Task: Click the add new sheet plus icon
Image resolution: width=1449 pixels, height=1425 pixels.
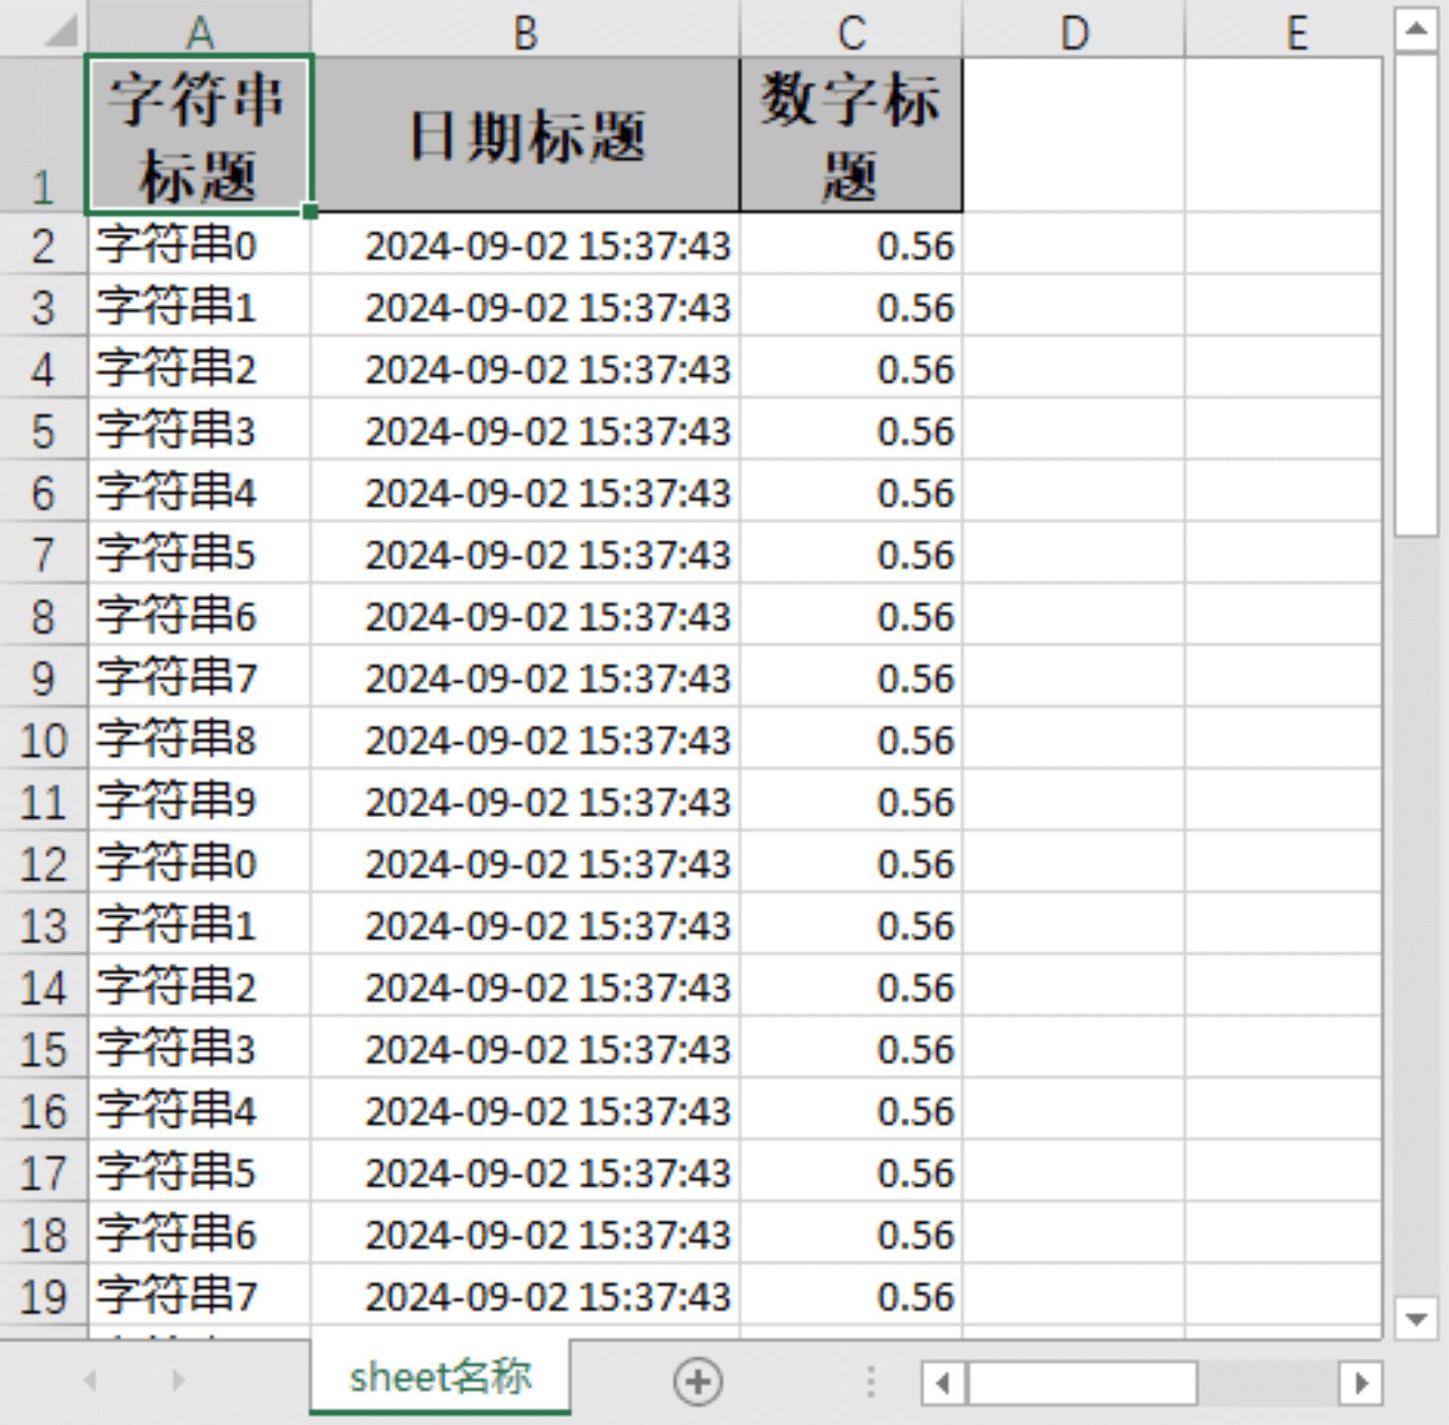Action: 697,1382
